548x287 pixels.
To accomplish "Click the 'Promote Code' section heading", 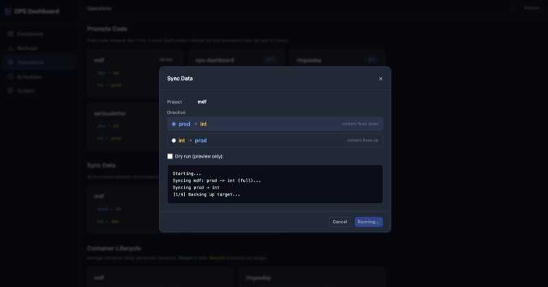I will 107,29.
